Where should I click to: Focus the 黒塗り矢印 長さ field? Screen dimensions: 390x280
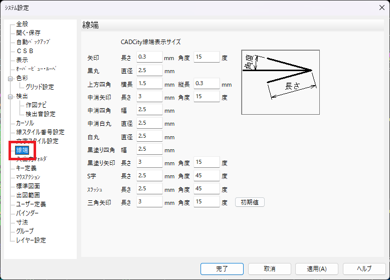(149, 162)
